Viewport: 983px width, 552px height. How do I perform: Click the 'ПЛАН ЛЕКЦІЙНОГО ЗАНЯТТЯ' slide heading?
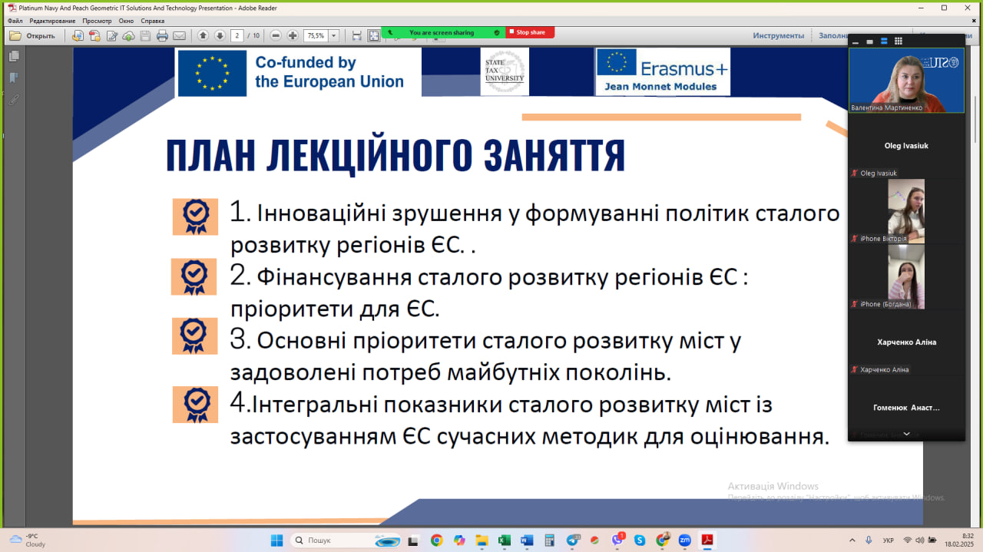coord(396,155)
